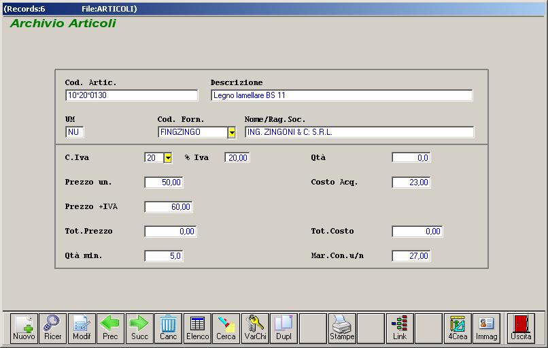The image size is (548, 348).
Task: Delete record using the Canc trash icon
Action: (x=169, y=328)
